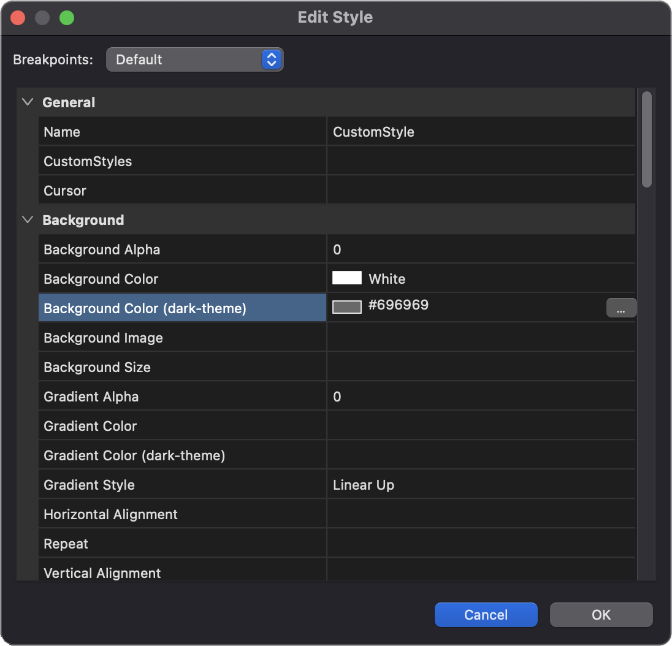
Task: Confirm with the OK button
Action: click(x=601, y=615)
